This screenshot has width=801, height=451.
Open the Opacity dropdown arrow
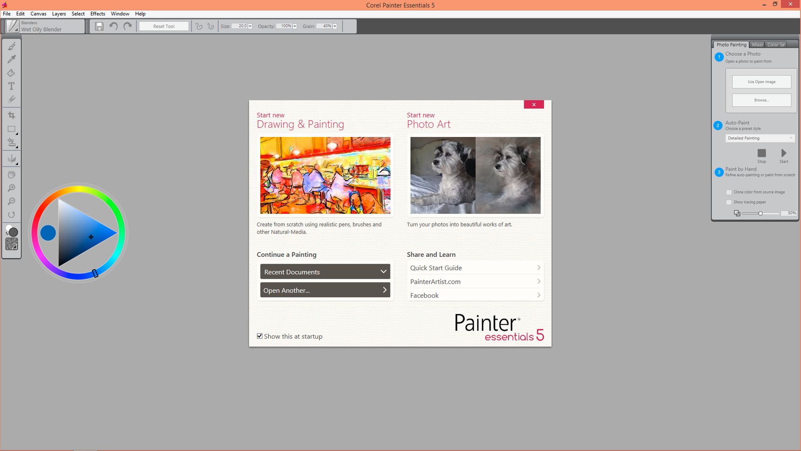294,26
